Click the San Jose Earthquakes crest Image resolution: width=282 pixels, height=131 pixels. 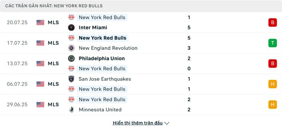[72, 79]
